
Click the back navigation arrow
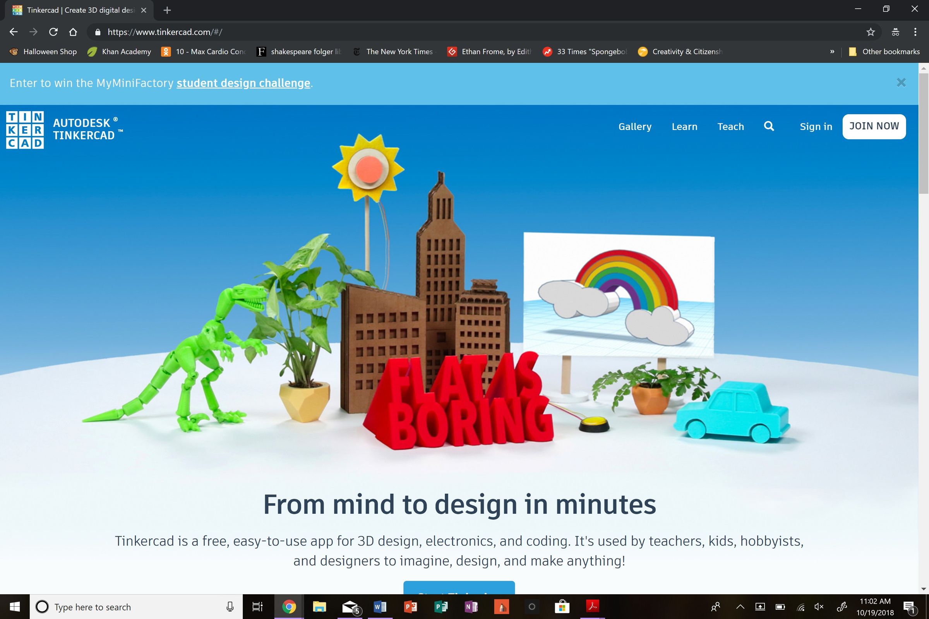(14, 32)
